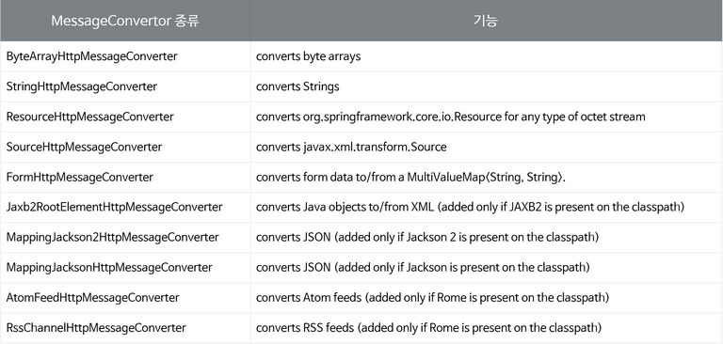Click the 'converts Strings' description
Viewport: 723px width, 344px height.
click(x=297, y=86)
